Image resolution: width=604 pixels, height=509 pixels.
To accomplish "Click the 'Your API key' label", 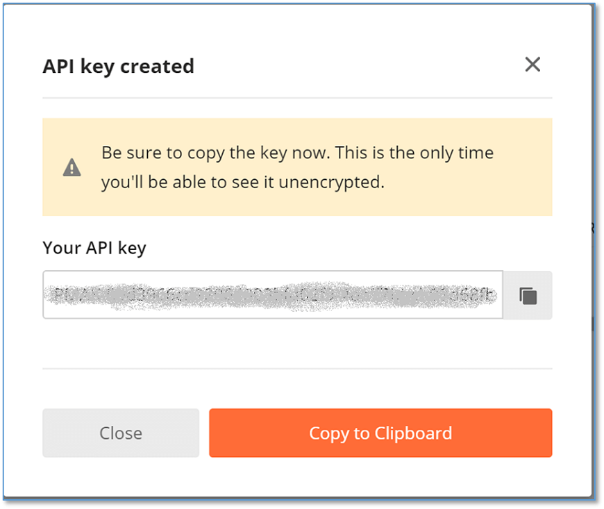I will [94, 248].
